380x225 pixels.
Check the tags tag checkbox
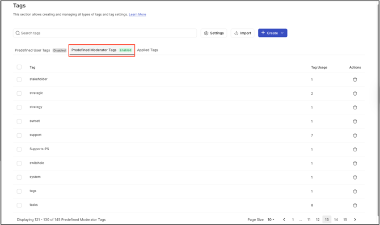click(19, 192)
